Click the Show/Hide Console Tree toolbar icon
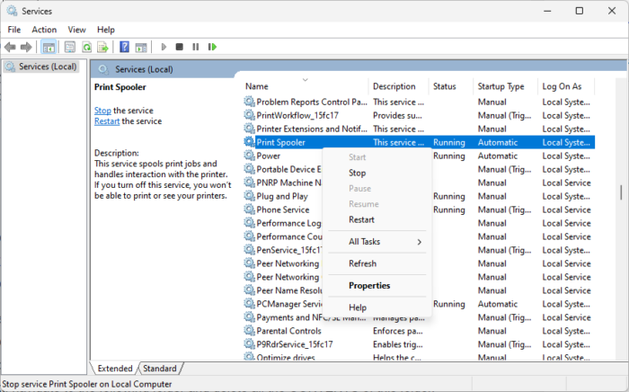 click(x=49, y=47)
